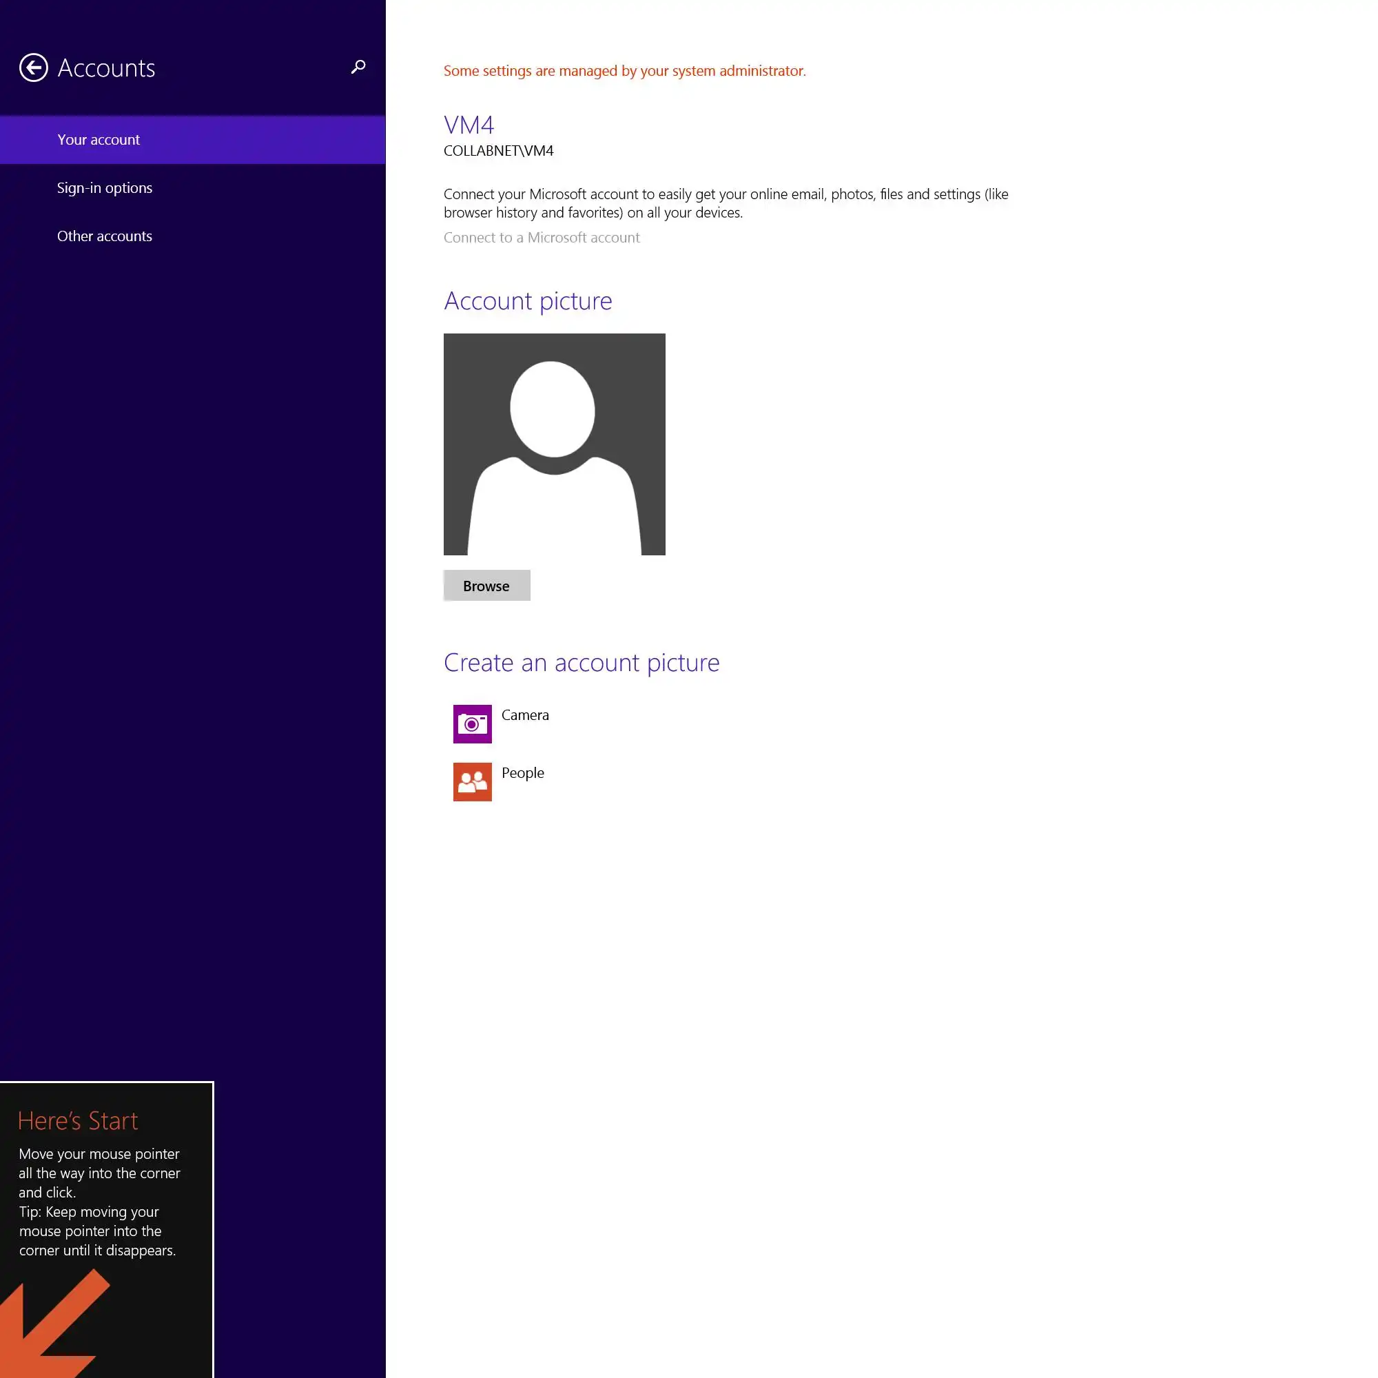Viewport: 1378px width, 1378px height.
Task: Click the COLLABNET\VM4 domain text
Action: [x=499, y=150]
